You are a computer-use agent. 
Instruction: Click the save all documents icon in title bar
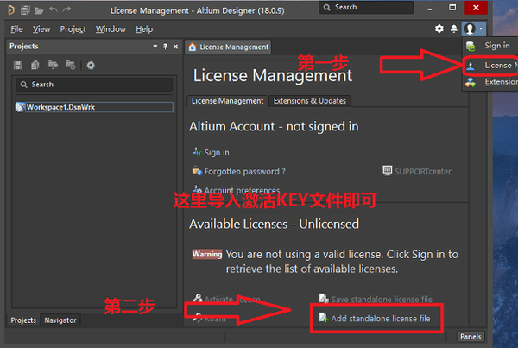pyautogui.click(x=25, y=10)
